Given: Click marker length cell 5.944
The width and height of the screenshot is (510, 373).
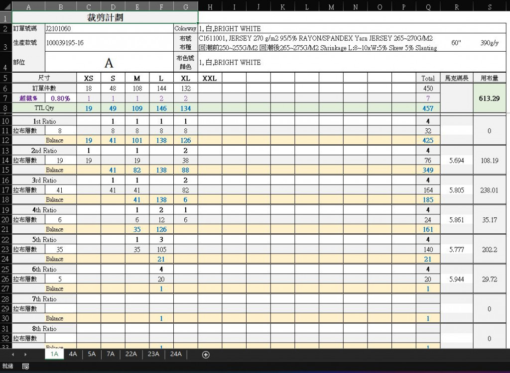Looking at the screenshot, I should coord(457,279).
